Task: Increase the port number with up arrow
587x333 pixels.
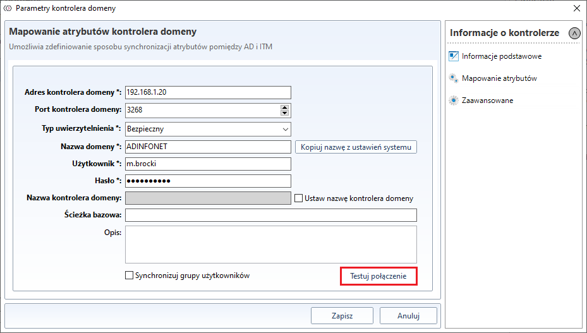Action: [x=284, y=107]
